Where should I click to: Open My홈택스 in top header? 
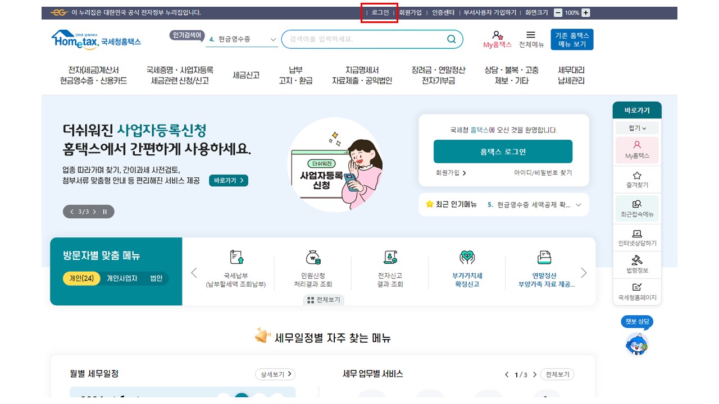497,39
